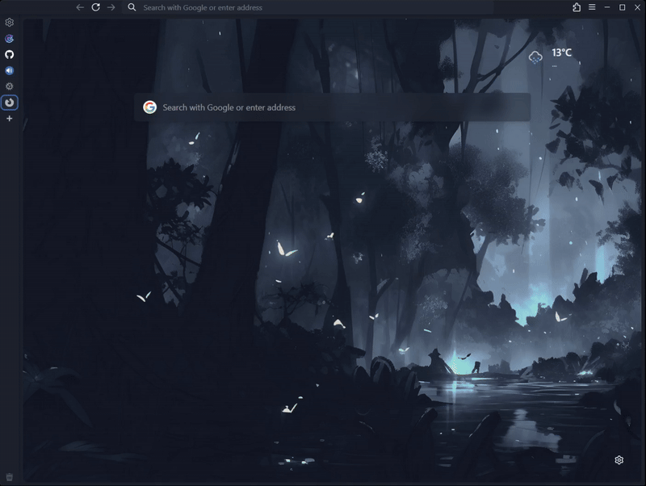Viewport: 646px width, 486px height.
Task: Click the blue pinned tab favicon
Action: 9,40
